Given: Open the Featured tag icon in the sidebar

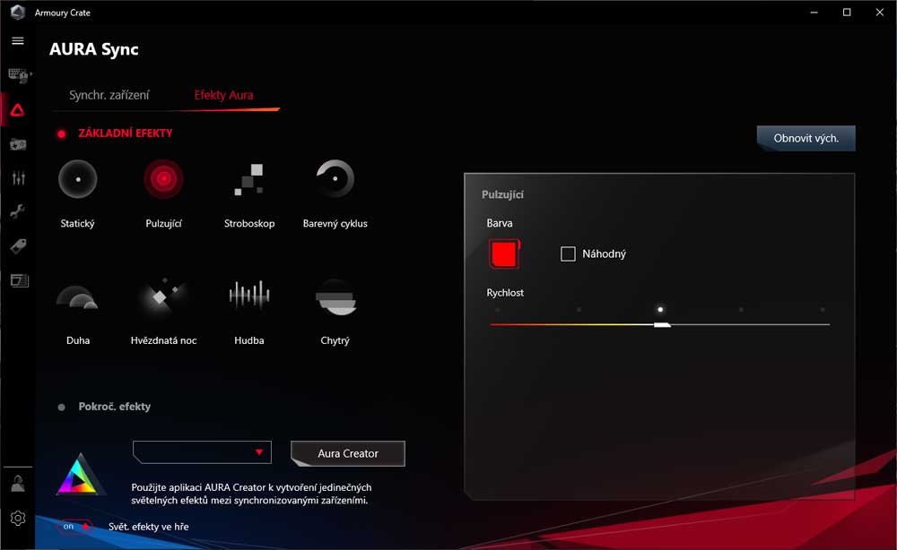Looking at the screenshot, I should (18, 246).
